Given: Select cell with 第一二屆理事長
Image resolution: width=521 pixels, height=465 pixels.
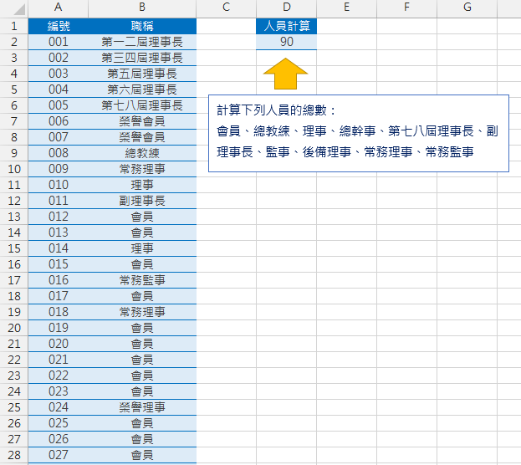Looking at the screenshot, I should pyautogui.click(x=142, y=42).
